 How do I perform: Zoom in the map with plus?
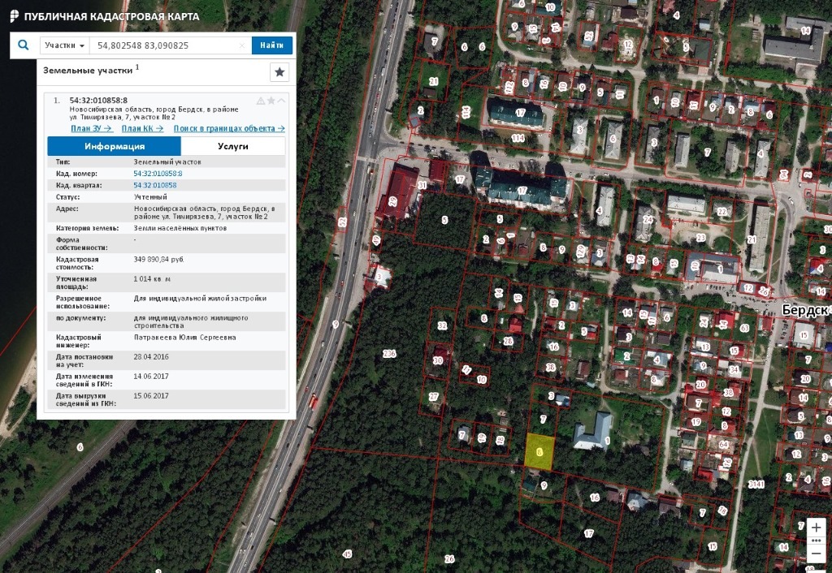coord(817,527)
